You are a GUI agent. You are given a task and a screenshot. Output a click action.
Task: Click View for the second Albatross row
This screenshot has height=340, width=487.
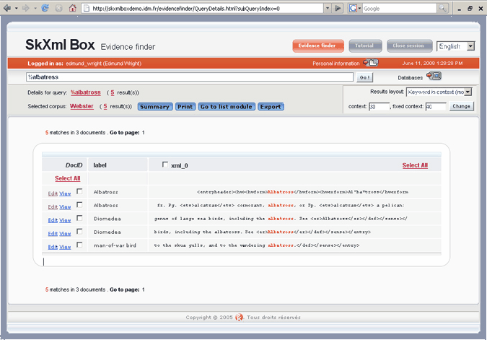[65, 207]
